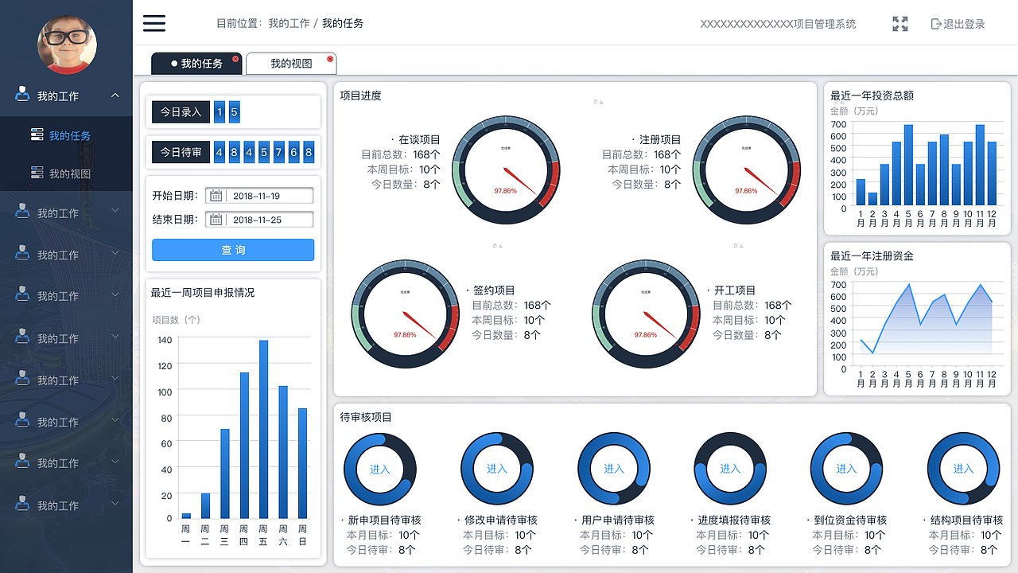The image size is (1018, 573).
Task: Click the person icon of expanded 我的工作
Action: pyautogui.click(x=22, y=94)
